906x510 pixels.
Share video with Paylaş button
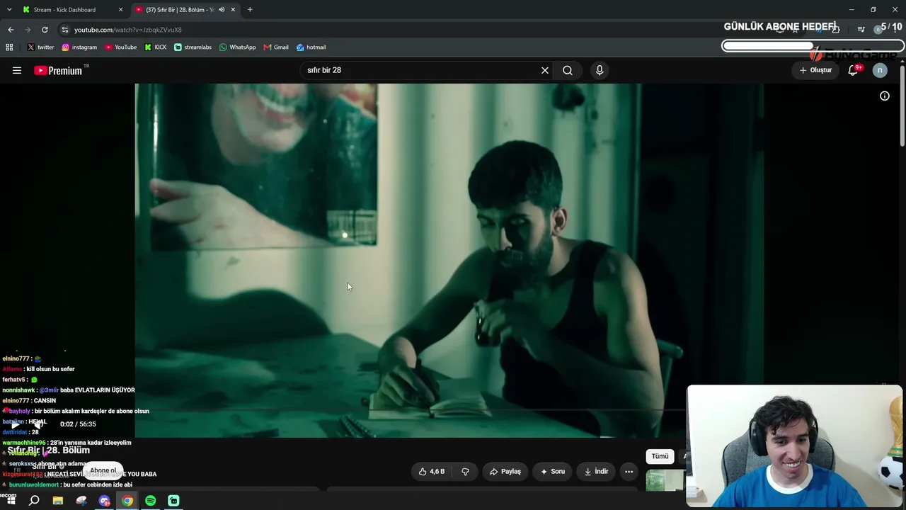505,472
